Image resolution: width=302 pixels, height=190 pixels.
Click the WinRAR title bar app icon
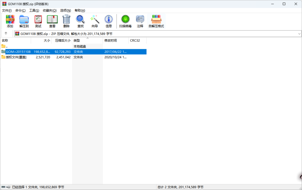[x=4, y=4]
